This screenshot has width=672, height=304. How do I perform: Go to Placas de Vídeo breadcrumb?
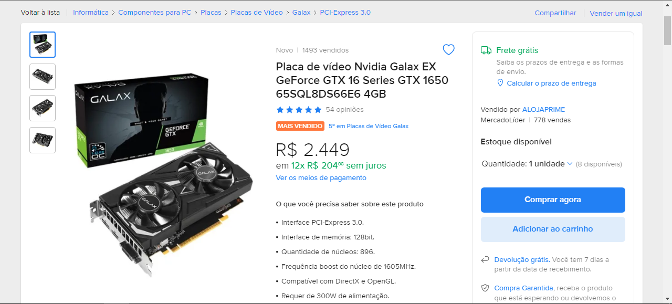[x=257, y=12]
